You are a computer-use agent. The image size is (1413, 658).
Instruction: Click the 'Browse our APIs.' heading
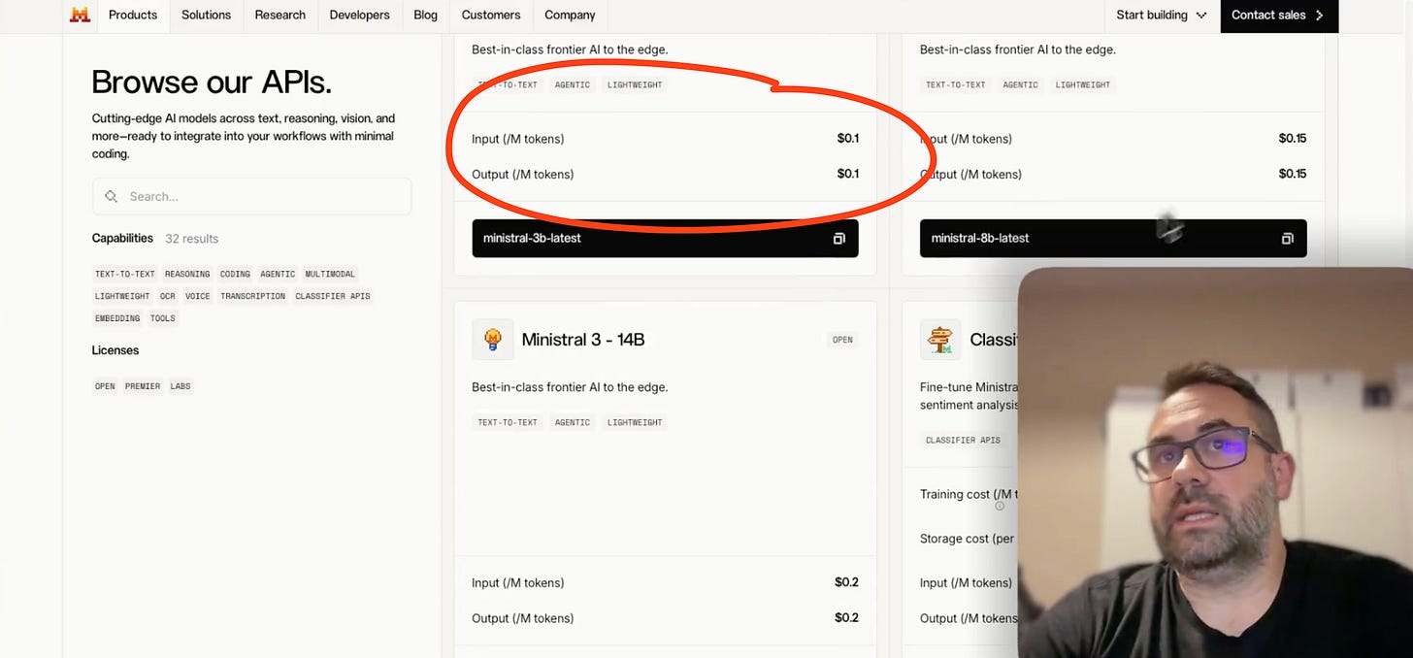point(212,82)
